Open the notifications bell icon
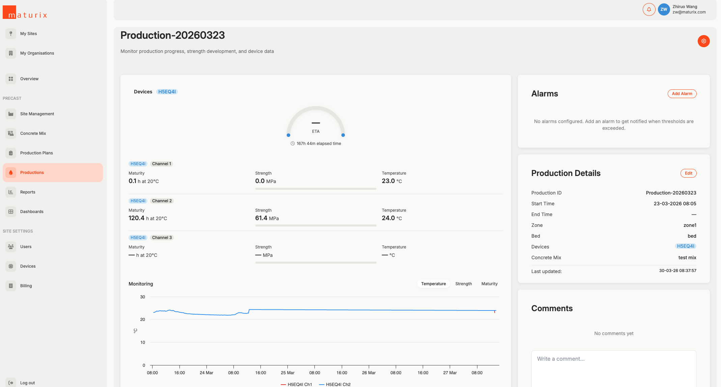 tap(648, 9)
